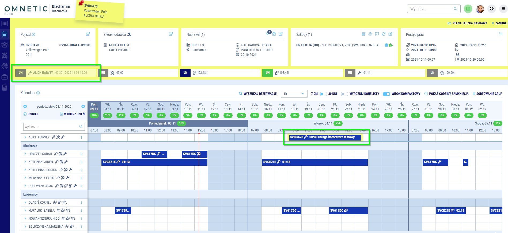The height and width of the screenshot is (233, 508).
Task: Expand the HRYSZEL SARAH row
Action: (x=25, y=154)
